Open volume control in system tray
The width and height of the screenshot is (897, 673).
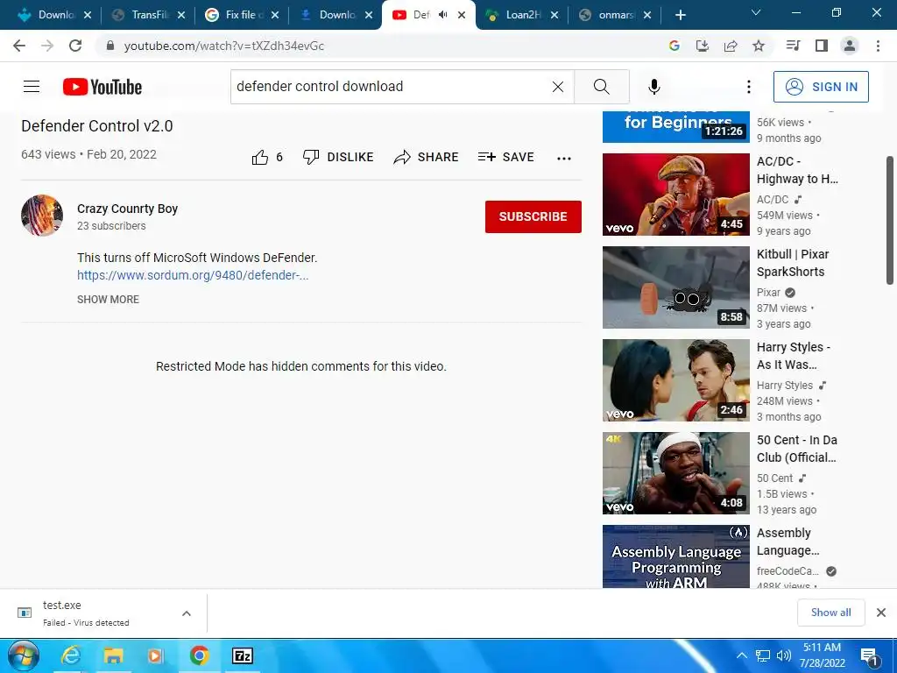(x=784, y=655)
